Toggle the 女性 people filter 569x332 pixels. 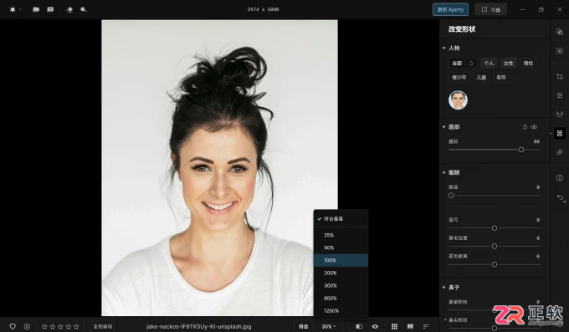click(509, 63)
